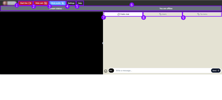
Task: Expand the Aa text style dropdown
Action: (x=111, y=70)
